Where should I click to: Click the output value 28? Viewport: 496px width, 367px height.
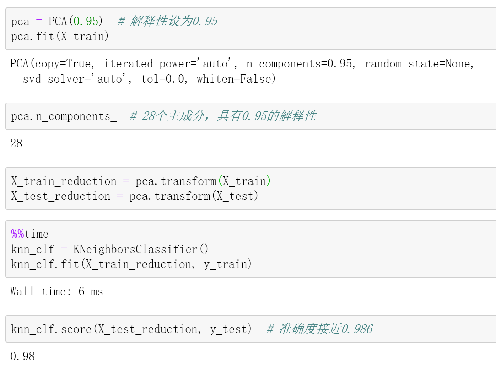[x=16, y=143]
